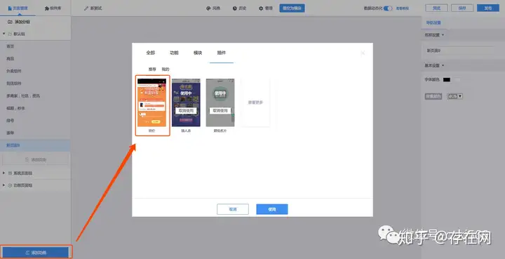Switch to the 模块 tab in the dialog
The height and width of the screenshot is (259, 505).
coord(197,53)
